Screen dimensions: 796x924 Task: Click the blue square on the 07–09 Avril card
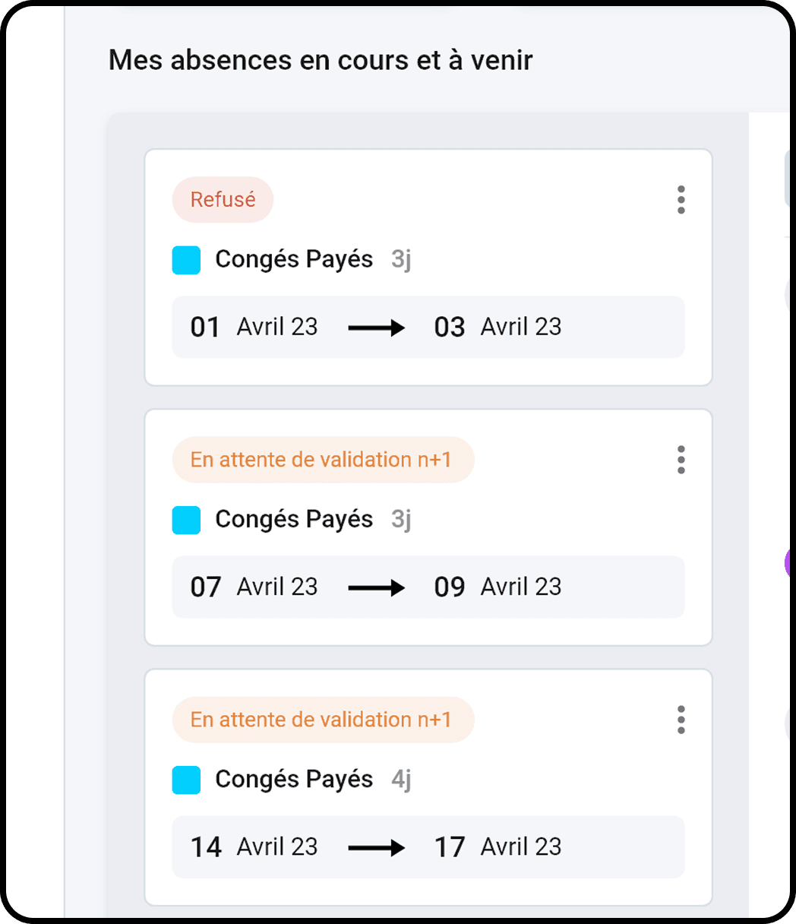point(186,520)
